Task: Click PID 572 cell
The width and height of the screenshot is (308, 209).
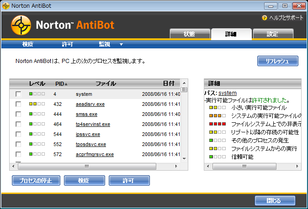Action: pyautogui.click(x=58, y=154)
